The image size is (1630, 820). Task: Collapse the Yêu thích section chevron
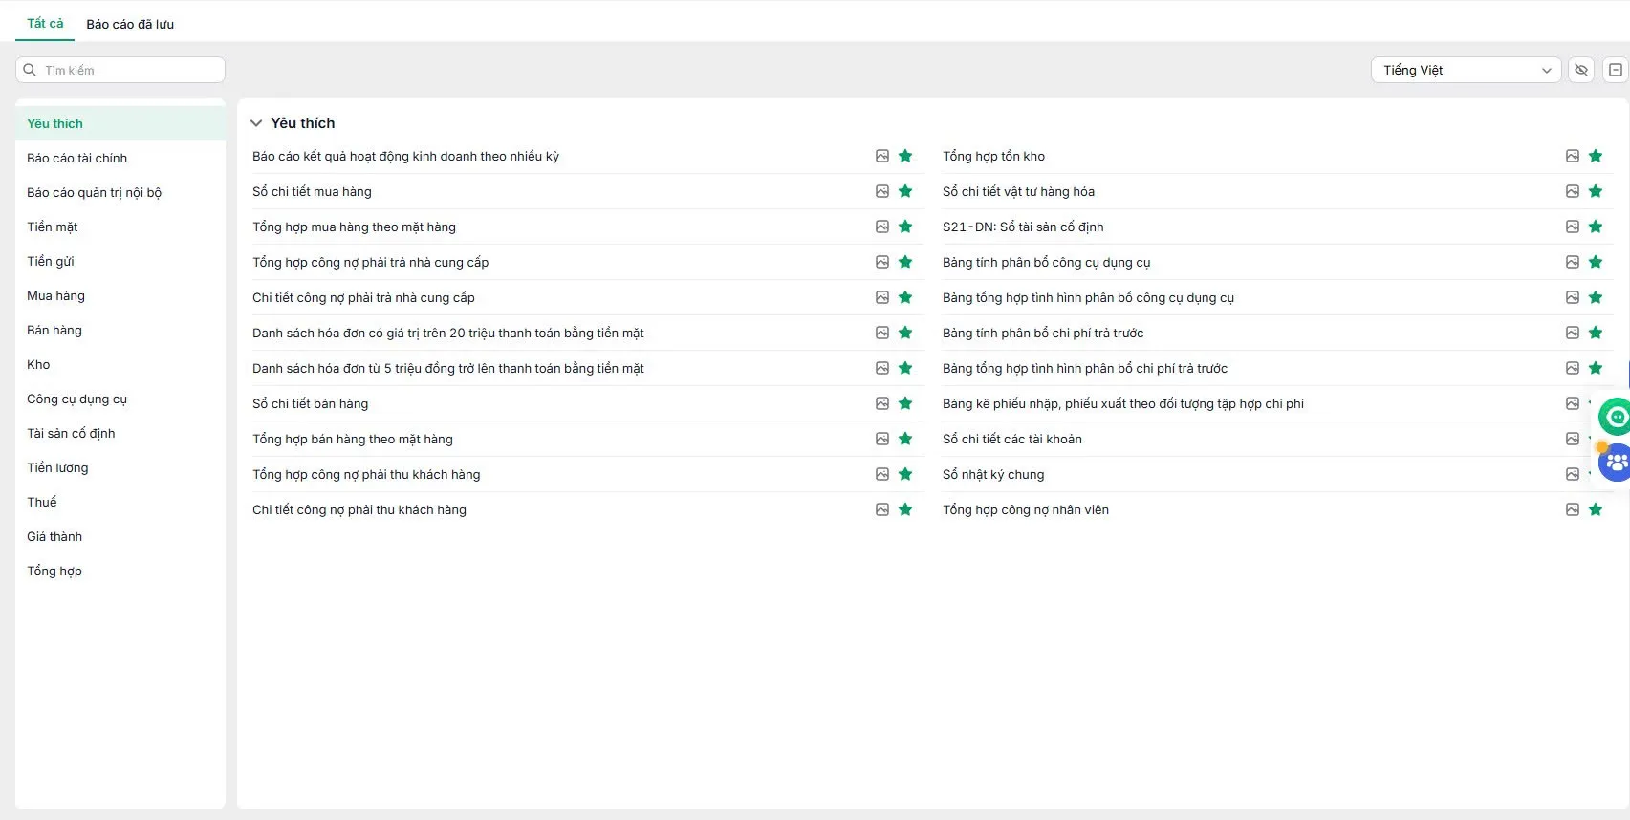tap(256, 123)
